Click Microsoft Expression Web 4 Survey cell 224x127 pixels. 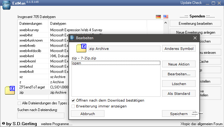coord(76,30)
